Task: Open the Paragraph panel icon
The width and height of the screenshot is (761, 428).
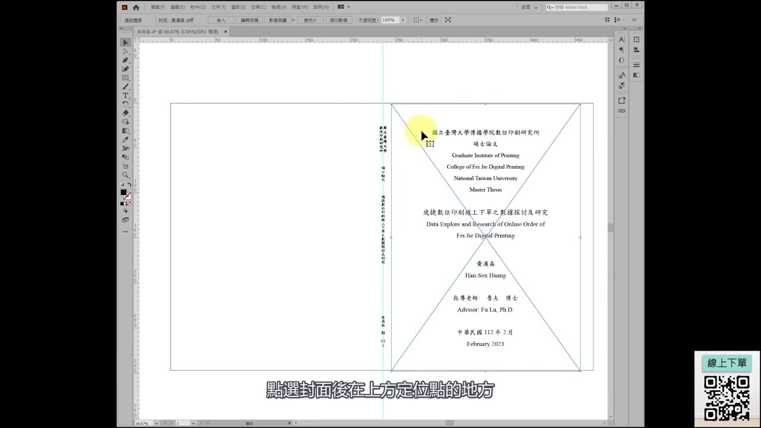Action: coord(622,50)
